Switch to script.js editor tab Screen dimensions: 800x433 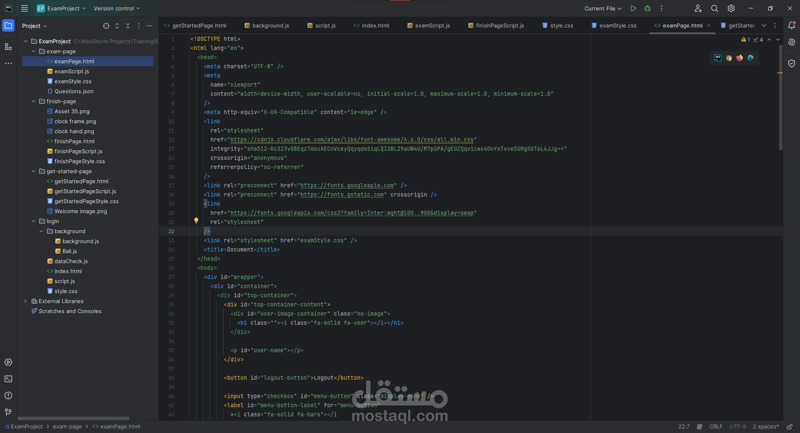click(321, 25)
